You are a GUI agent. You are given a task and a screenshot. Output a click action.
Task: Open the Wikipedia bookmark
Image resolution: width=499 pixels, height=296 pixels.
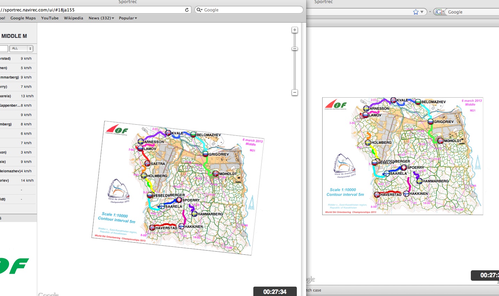[73, 18]
